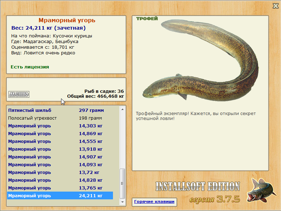Click the Трофейный экземпляр description text
281x211 pixels.
(196, 116)
